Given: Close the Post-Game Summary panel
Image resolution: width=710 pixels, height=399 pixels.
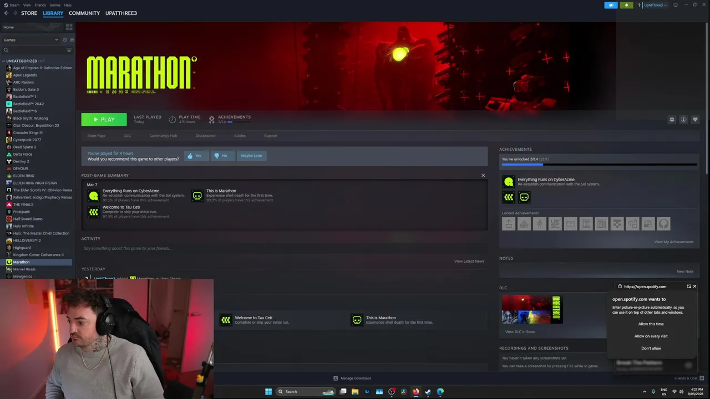Looking at the screenshot, I should coord(483,175).
